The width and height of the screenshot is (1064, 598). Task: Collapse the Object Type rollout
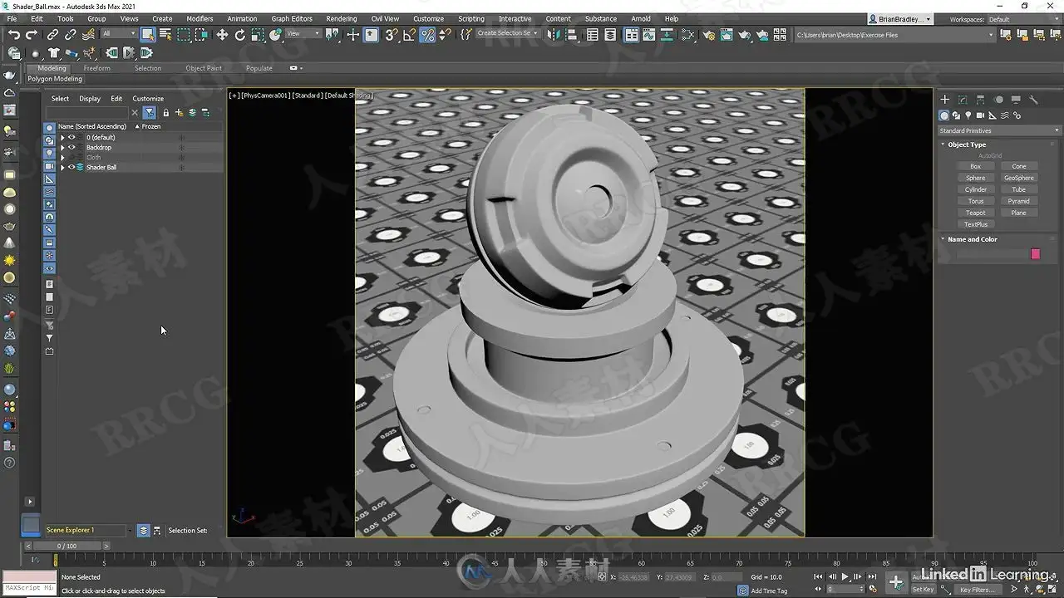point(967,145)
